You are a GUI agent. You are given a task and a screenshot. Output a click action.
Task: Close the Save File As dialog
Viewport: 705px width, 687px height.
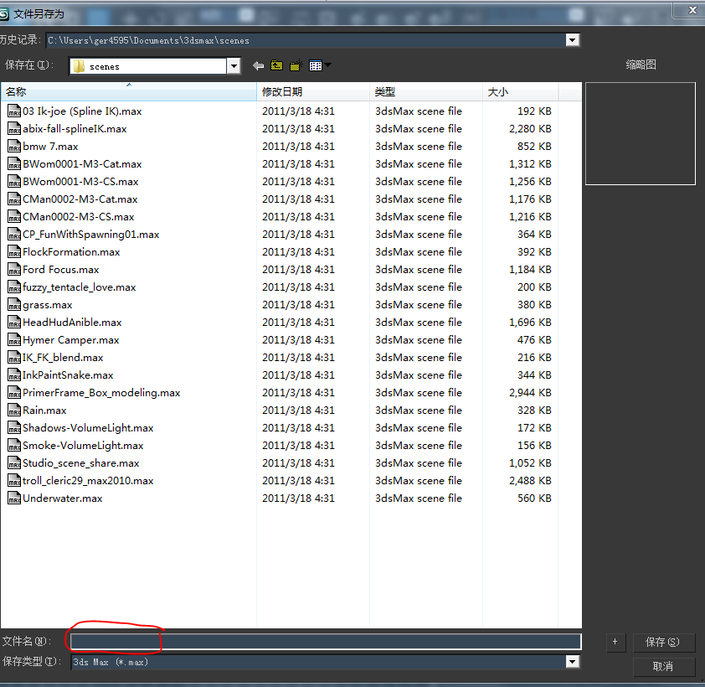(692, 10)
